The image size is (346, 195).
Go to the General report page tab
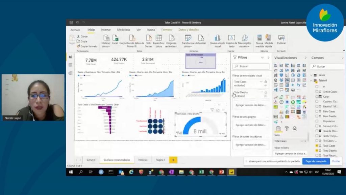91,160
